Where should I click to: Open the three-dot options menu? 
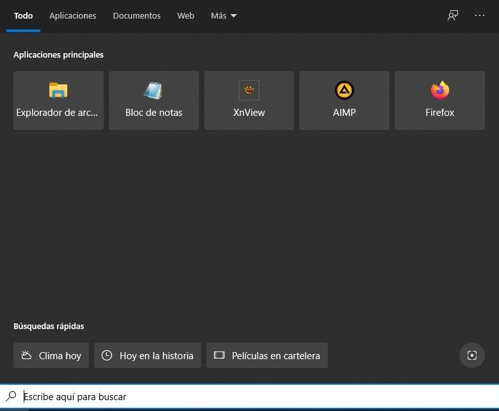point(479,15)
